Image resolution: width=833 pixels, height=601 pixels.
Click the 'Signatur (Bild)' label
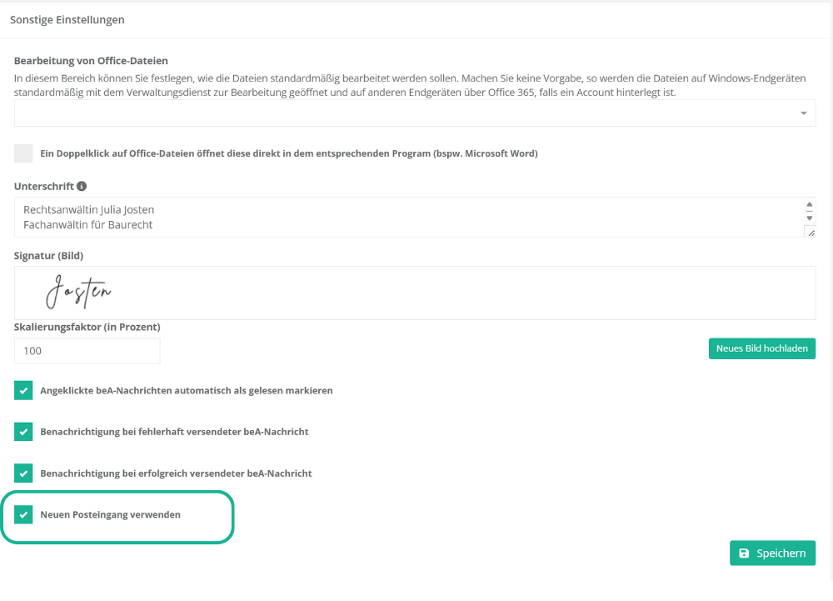[48, 255]
